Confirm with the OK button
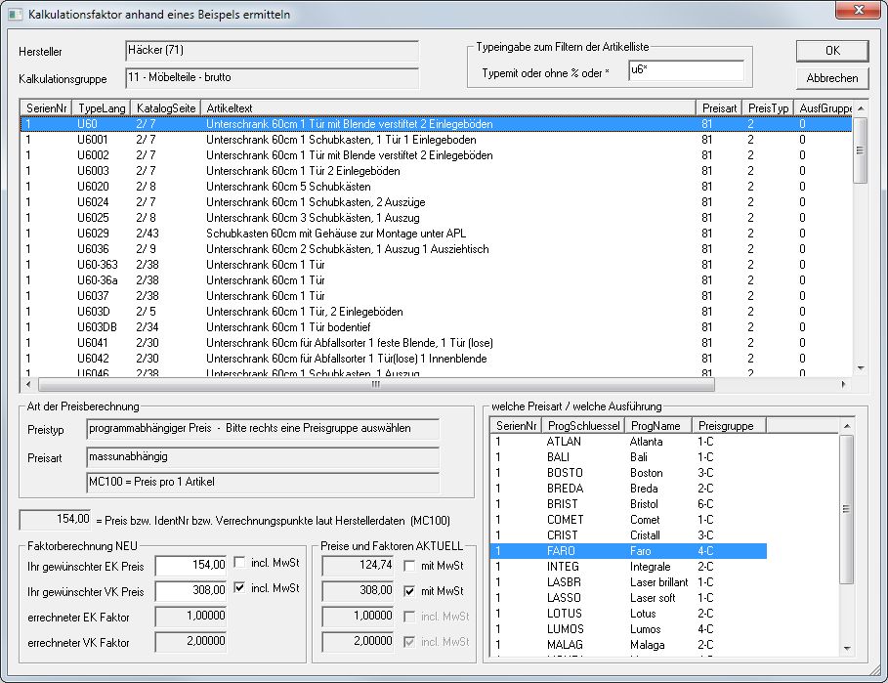 click(831, 51)
